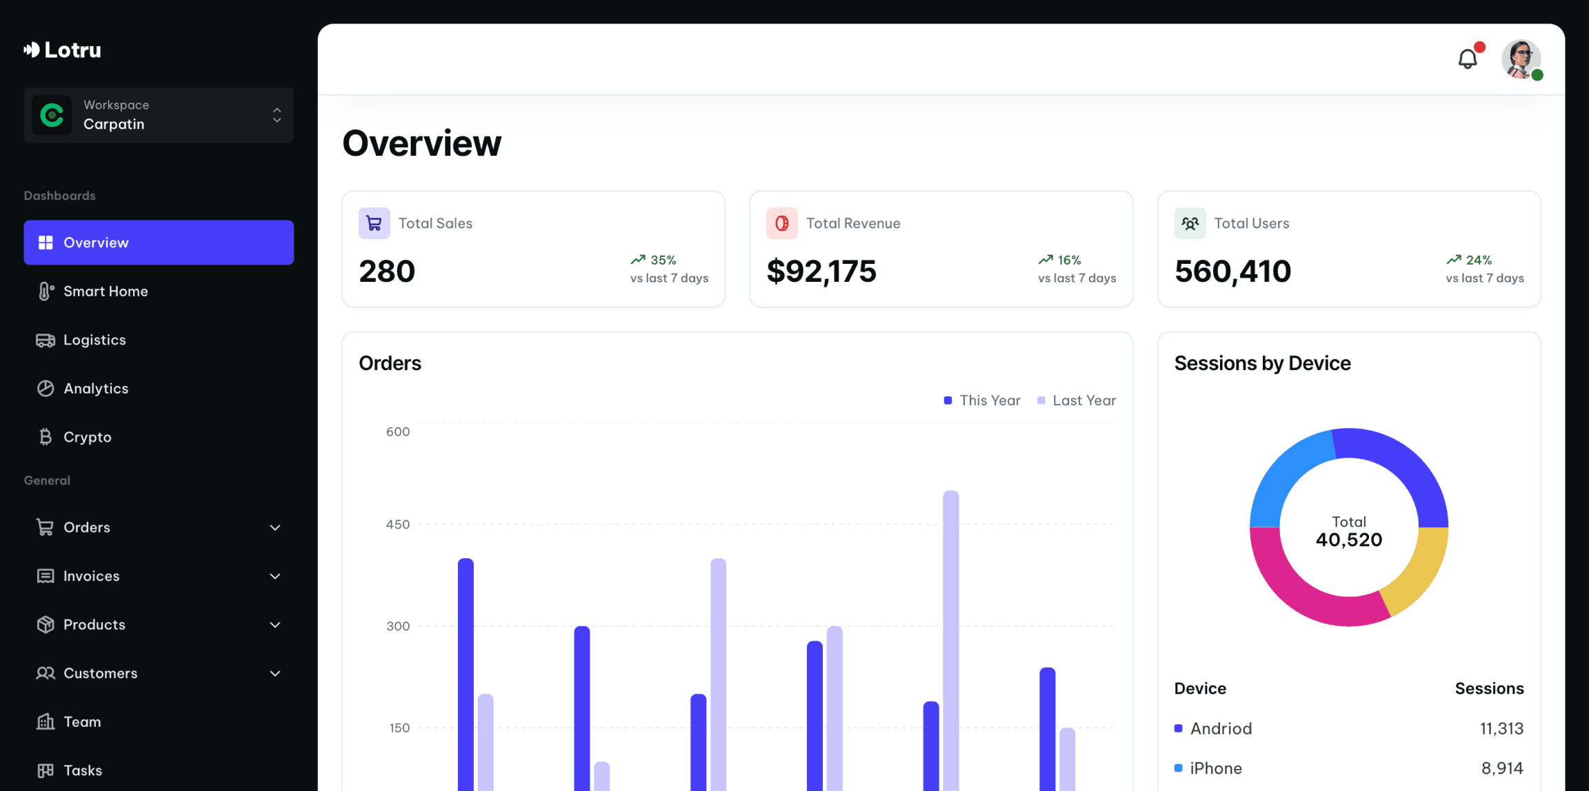Click the Logistics truck icon
1589x791 pixels.
coord(46,340)
